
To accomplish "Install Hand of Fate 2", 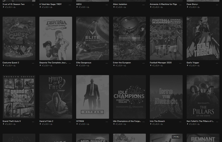I will click(x=46, y=124).
